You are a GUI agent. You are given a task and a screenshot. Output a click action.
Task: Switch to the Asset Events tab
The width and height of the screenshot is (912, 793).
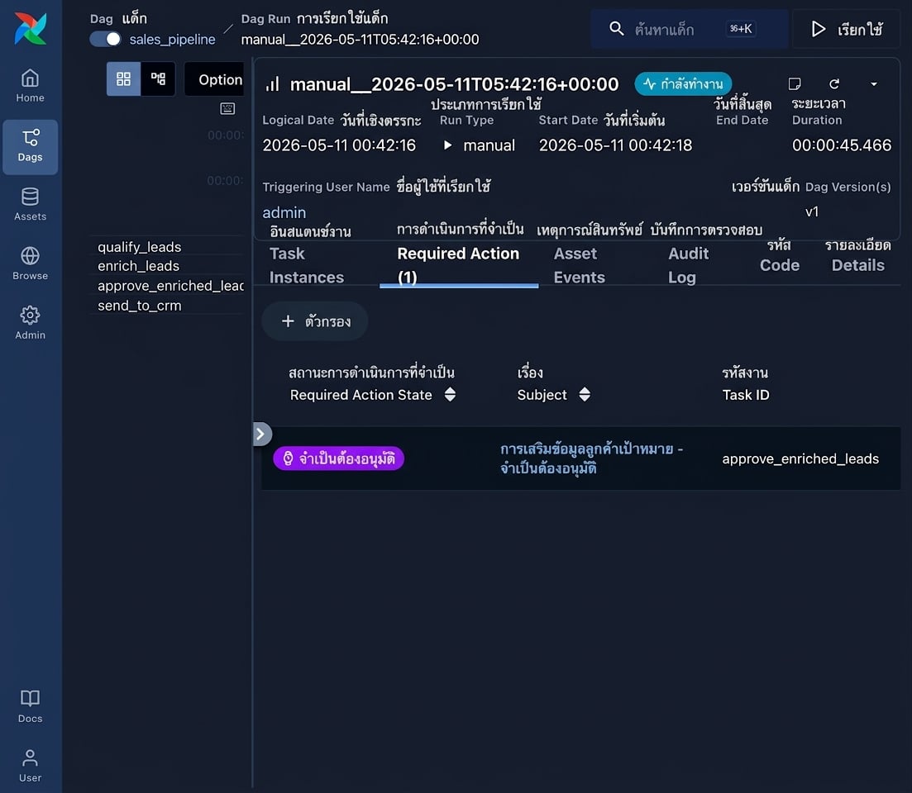[x=580, y=265]
